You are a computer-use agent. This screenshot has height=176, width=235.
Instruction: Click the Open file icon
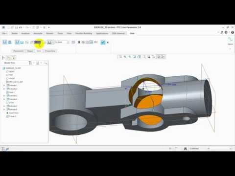click(13, 27)
